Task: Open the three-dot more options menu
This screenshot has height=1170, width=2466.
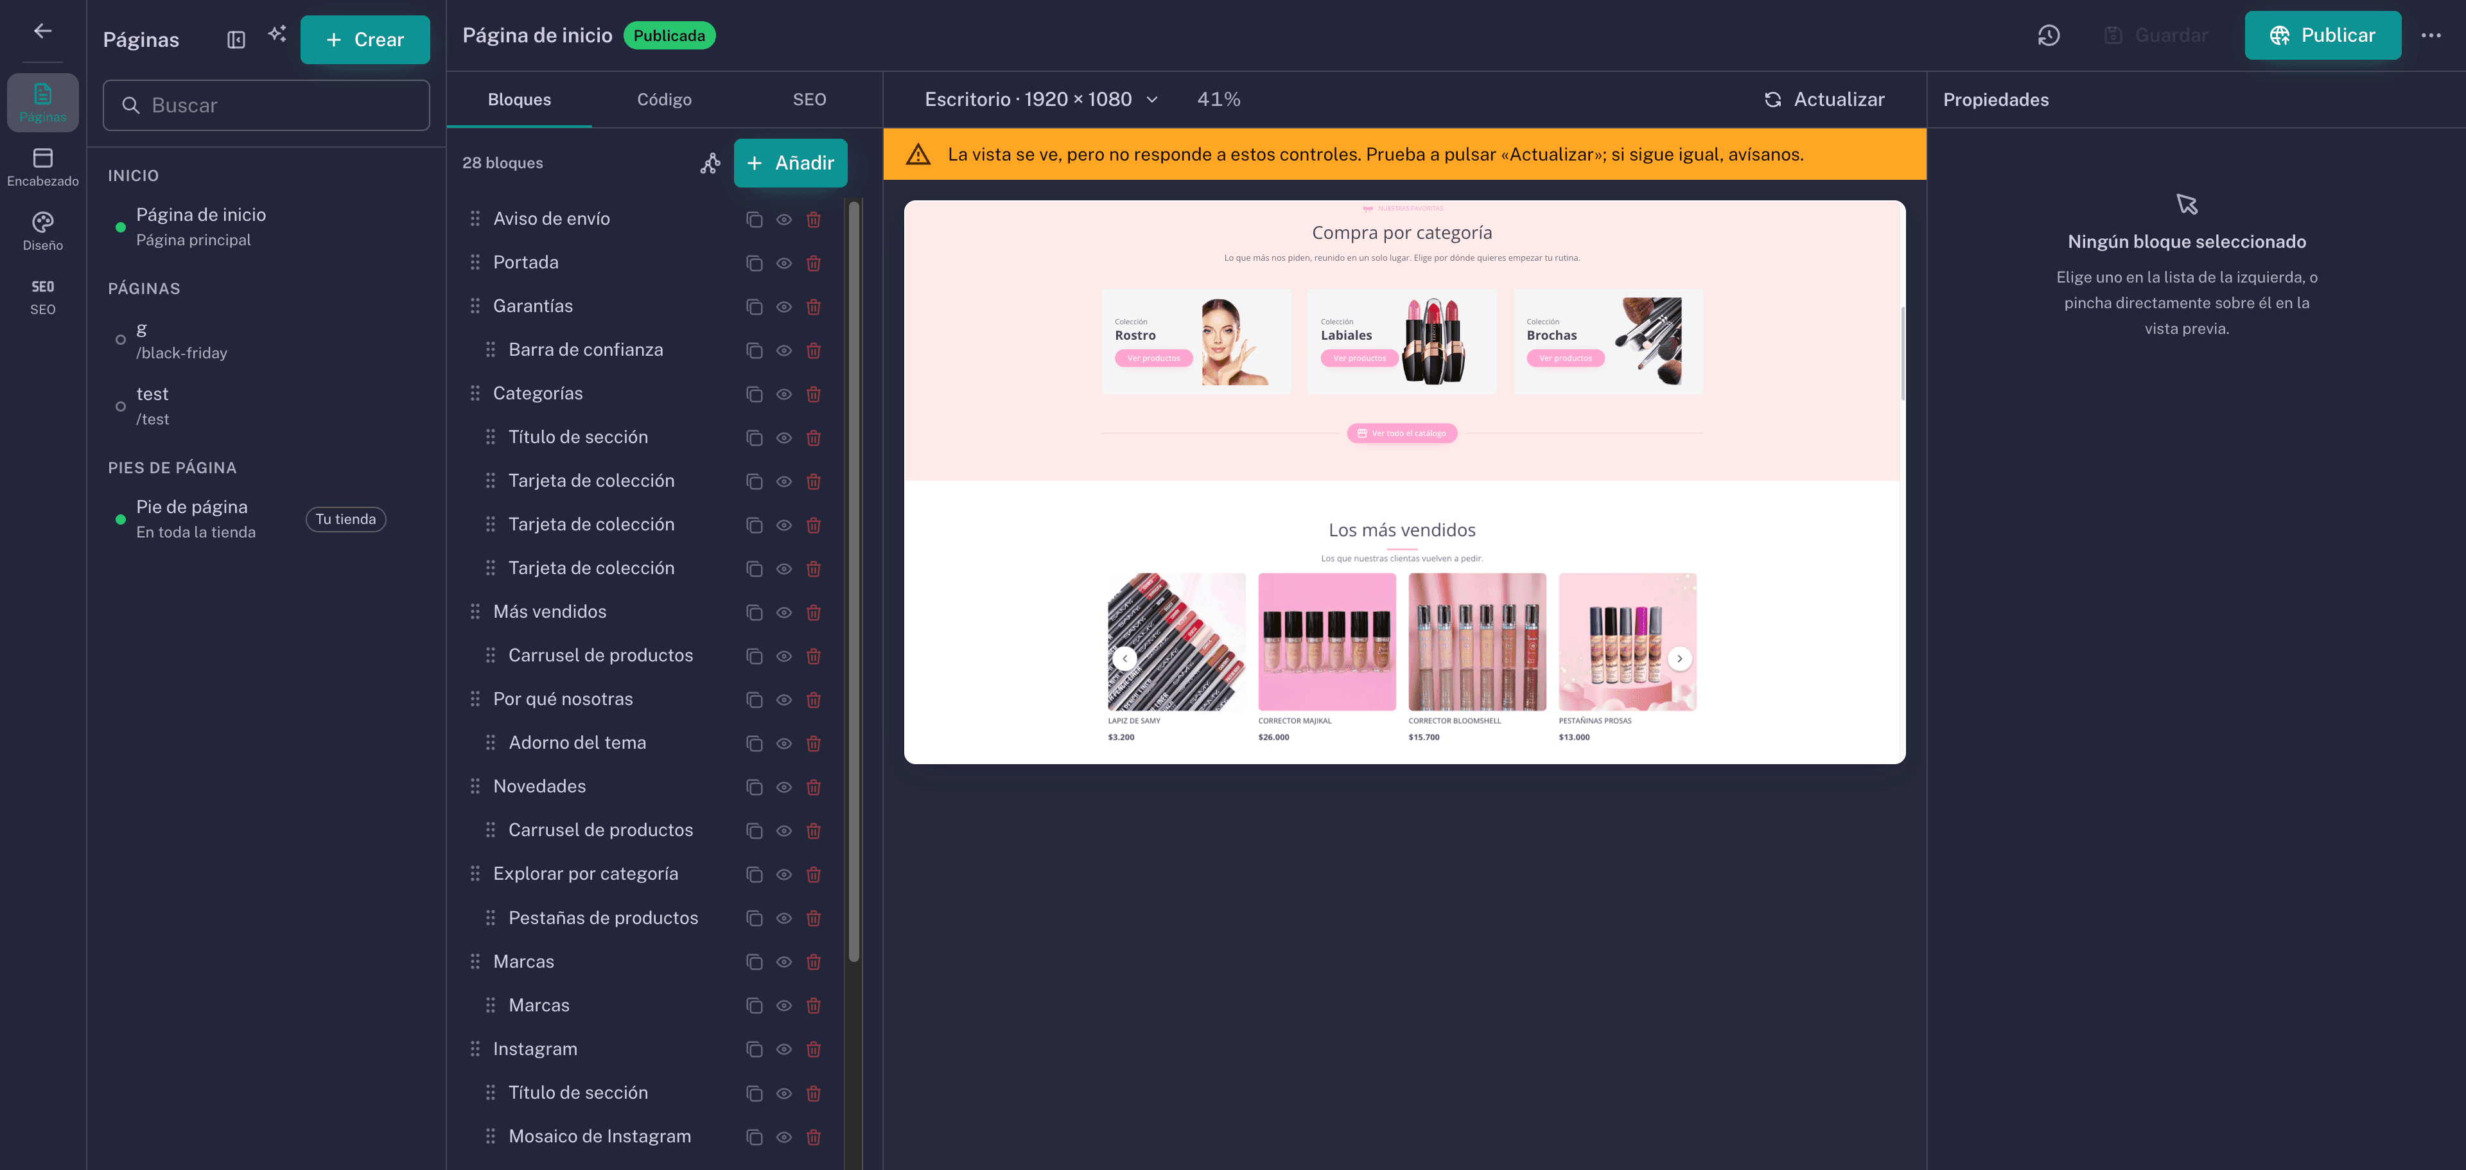Action: pyautogui.click(x=2431, y=35)
